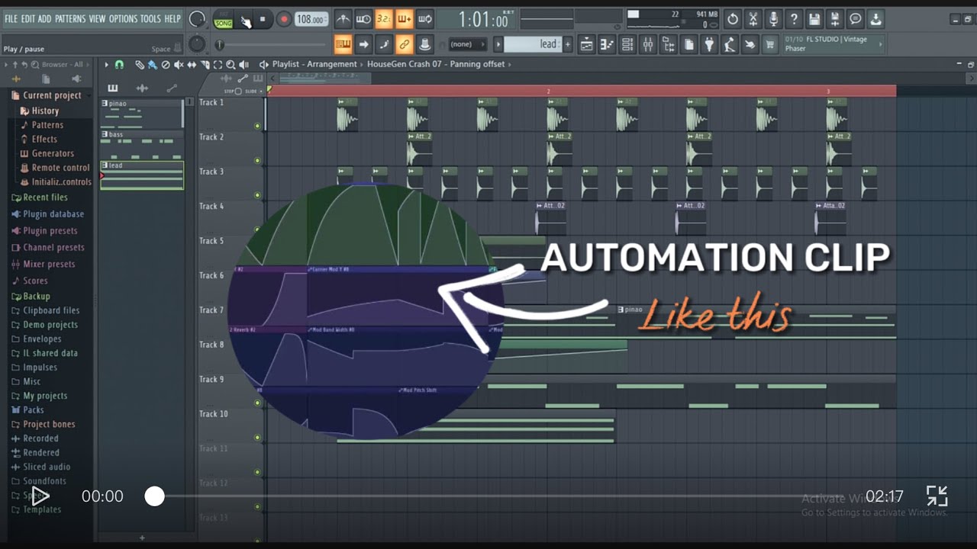Expand the Plugin database folder
Viewport: 977px width, 549px height.
47,214
